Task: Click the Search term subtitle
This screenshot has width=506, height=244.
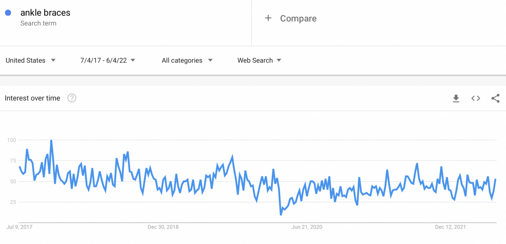Action: point(38,23)
